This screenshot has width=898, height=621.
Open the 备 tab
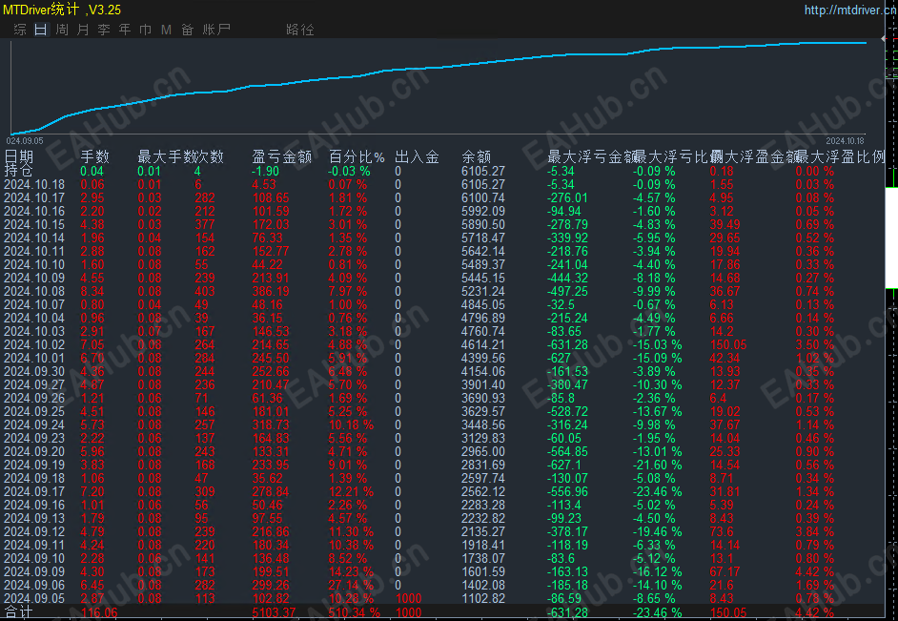pos(187,30)
